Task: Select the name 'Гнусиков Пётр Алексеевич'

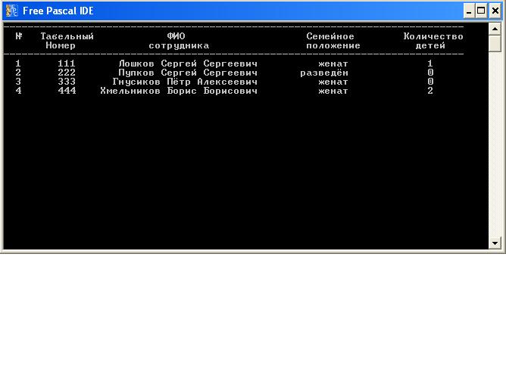Action: point(185,82)
